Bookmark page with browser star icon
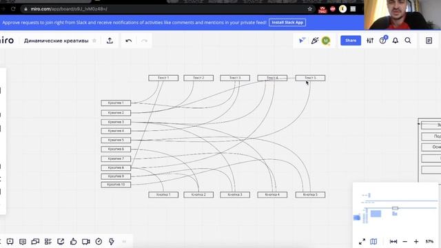The image size is (441, 248). click(x=309, y=9)
